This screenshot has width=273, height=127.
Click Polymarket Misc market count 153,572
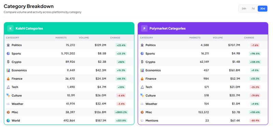coord(203,112)
